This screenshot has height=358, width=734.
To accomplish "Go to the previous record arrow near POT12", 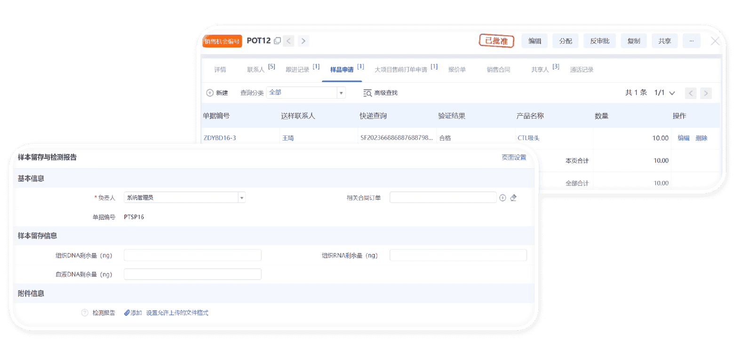I will coord(289,41).
